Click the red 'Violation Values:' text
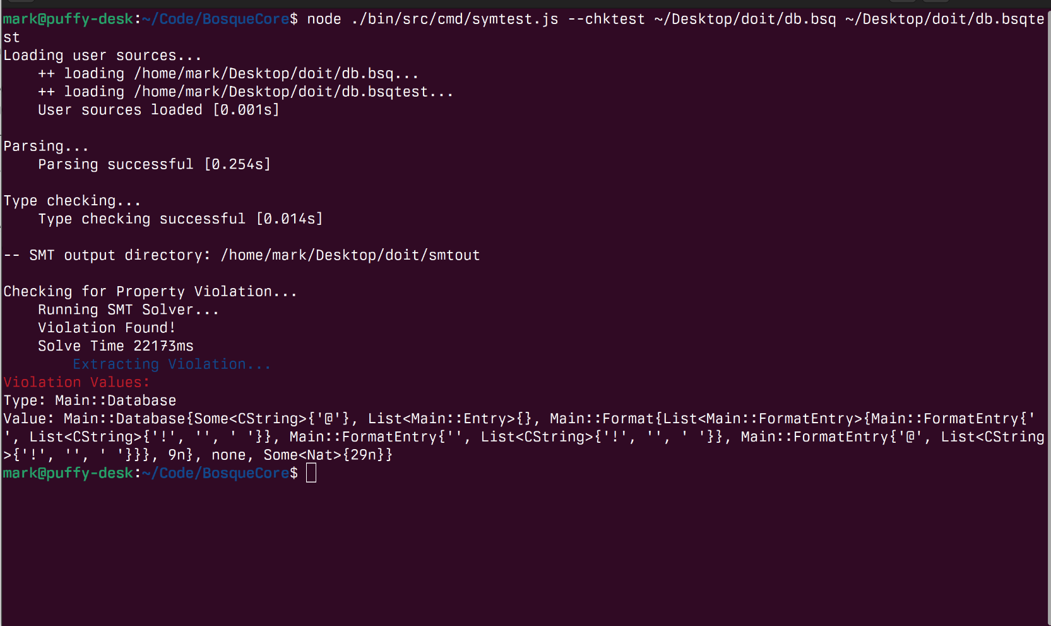This screenshot has width=1051, height=626. [x=76, y=382]
